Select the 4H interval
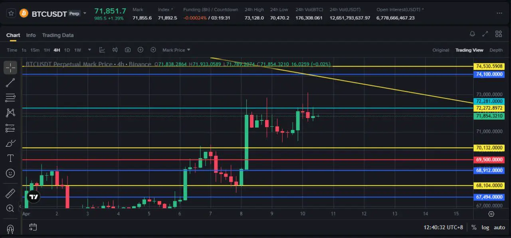Viewport: 511px width, 238px height. click(x=57, y=50)
